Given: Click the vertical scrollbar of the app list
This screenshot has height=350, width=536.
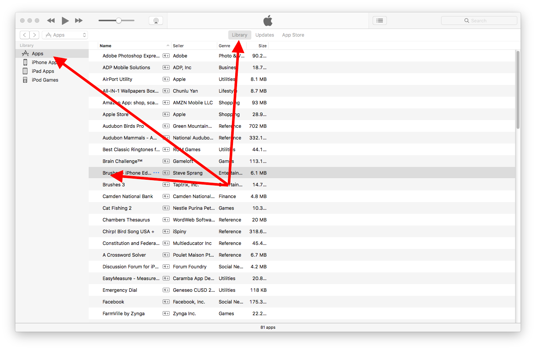Looking at the screenshot, I should point(518,90).
